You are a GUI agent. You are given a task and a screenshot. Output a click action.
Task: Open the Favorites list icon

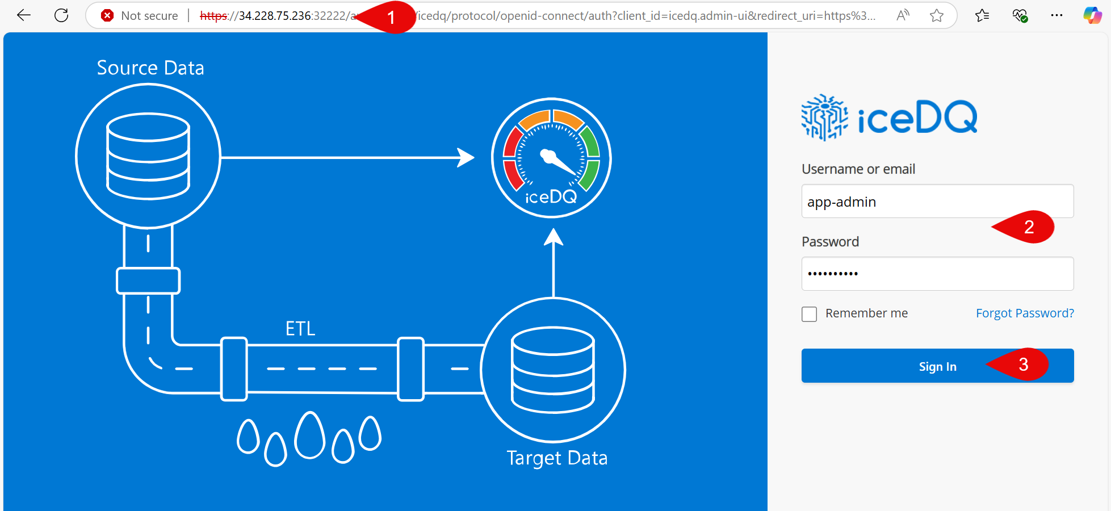[982, 15]
